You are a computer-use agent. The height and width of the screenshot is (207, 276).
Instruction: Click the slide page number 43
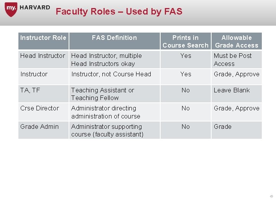tap(271, 196)
